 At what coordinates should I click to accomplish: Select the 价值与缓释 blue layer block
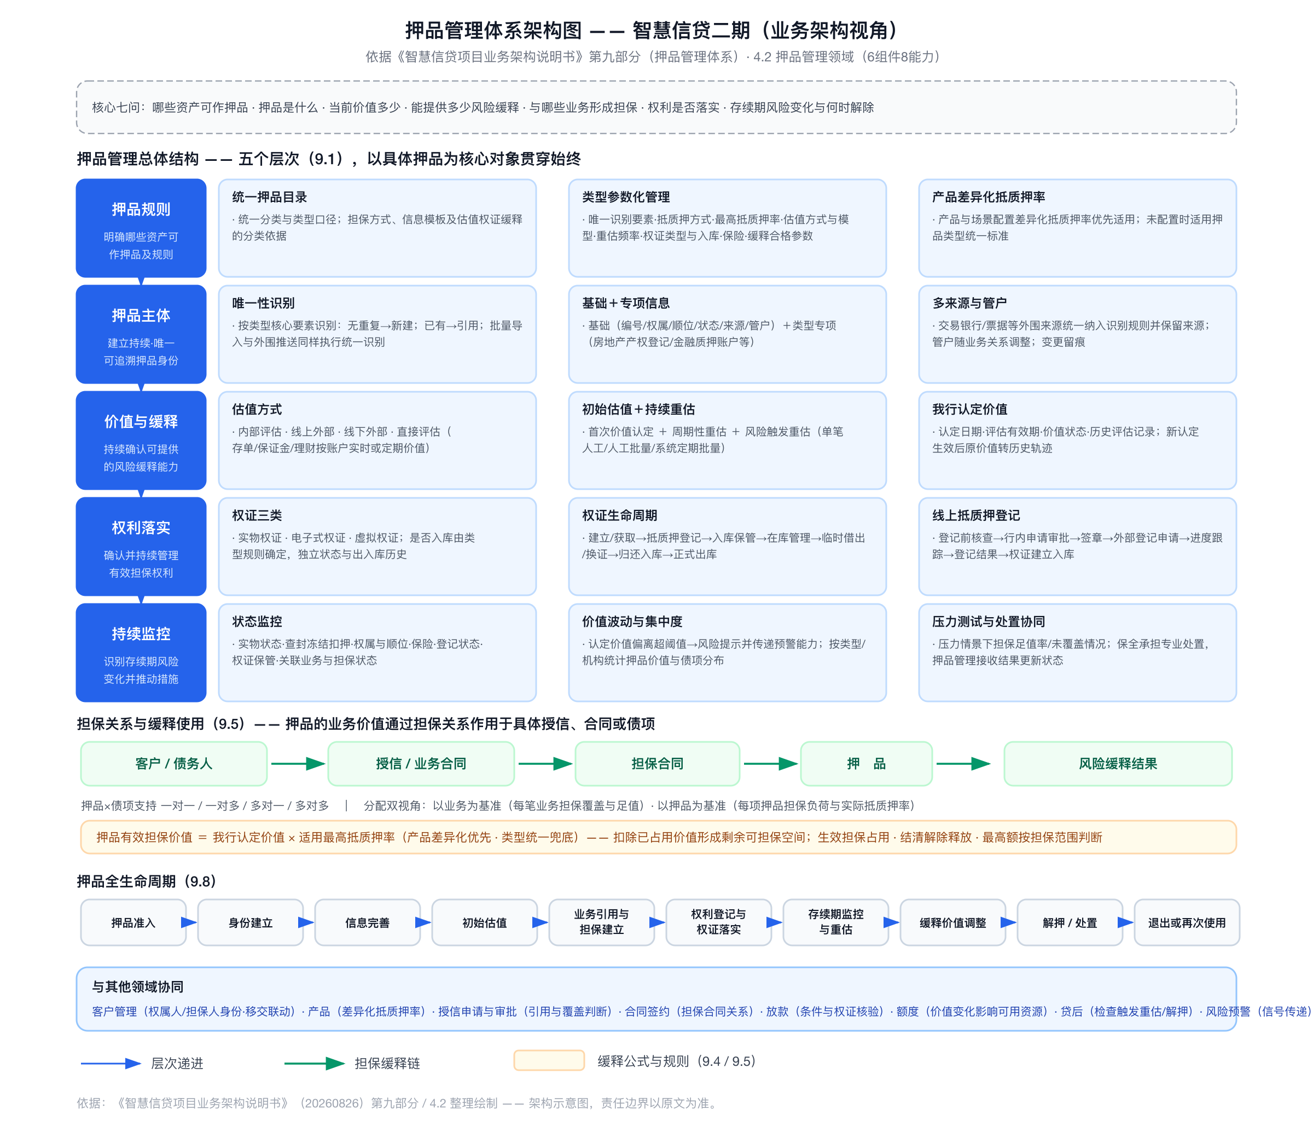141,440
